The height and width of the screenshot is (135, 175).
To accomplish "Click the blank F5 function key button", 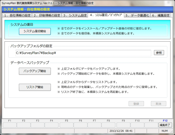I will pos(66,125).
